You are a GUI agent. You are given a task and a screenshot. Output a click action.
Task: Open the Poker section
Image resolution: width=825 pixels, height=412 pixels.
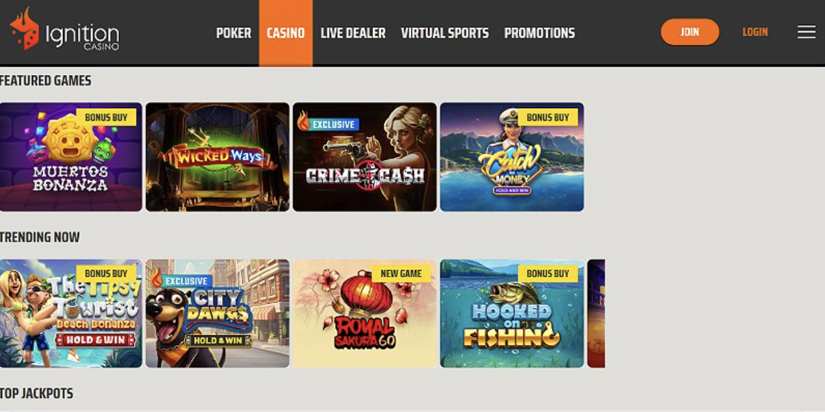pyautogui.click(x=234, y=33)
